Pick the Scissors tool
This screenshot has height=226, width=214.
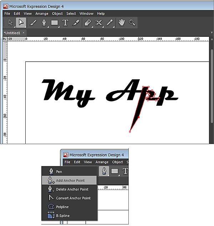pos(98,22)
